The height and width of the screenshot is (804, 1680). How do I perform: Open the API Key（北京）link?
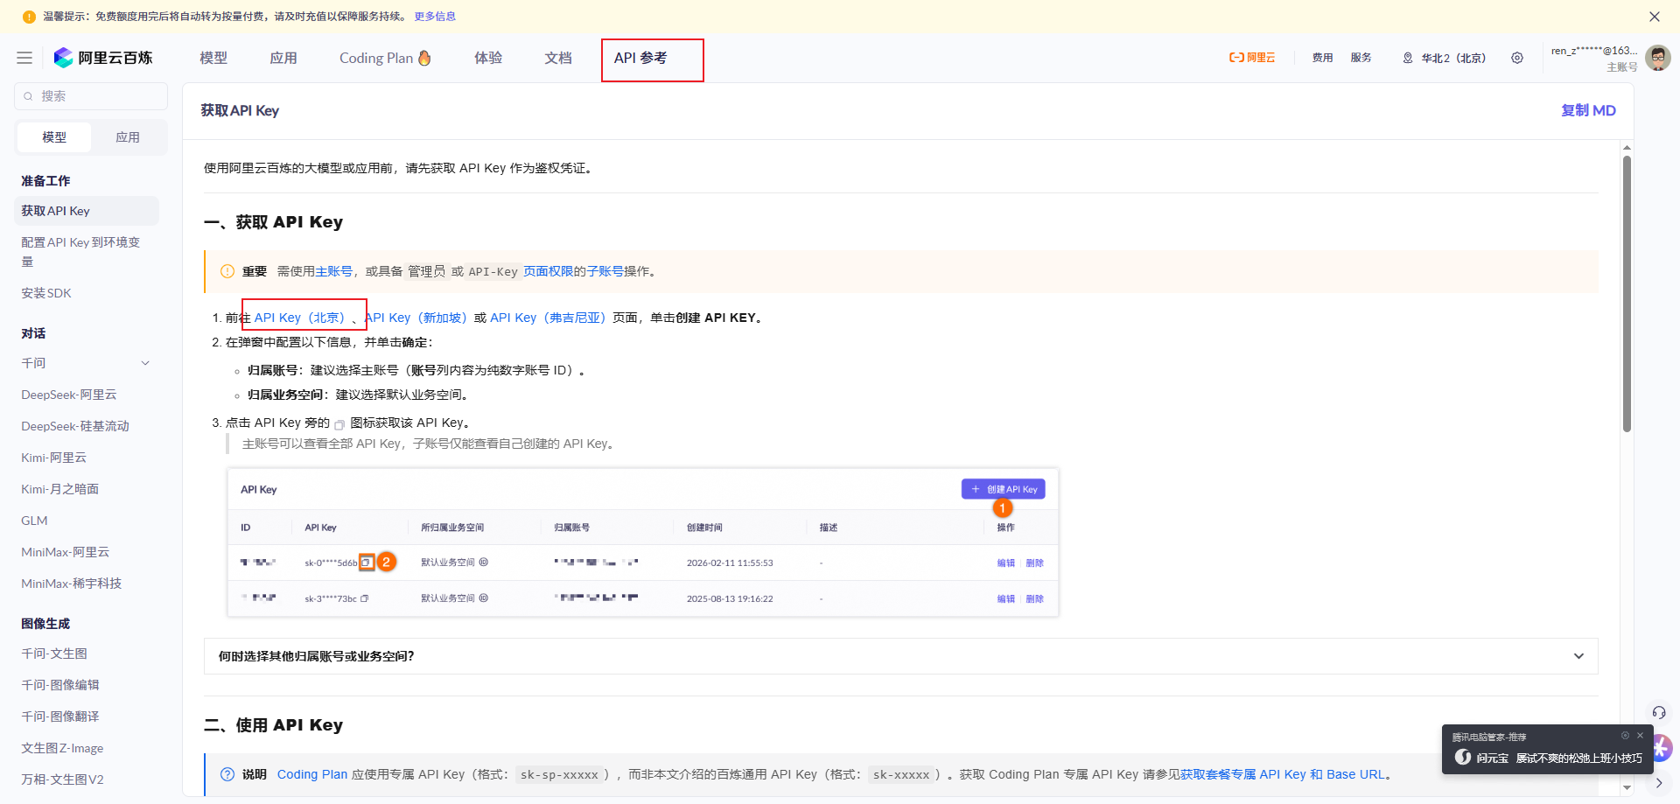[300, 318]
